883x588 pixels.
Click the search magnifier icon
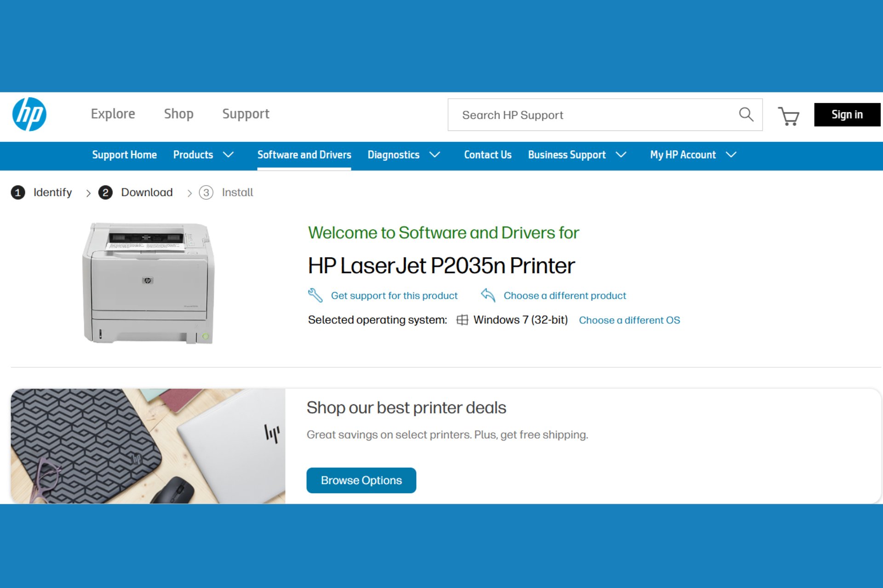tap(746, 114)
